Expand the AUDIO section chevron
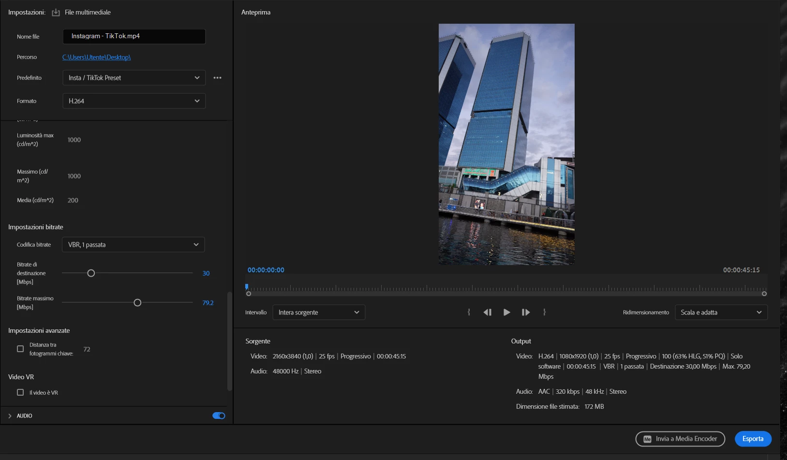 [x=10, y=416]
